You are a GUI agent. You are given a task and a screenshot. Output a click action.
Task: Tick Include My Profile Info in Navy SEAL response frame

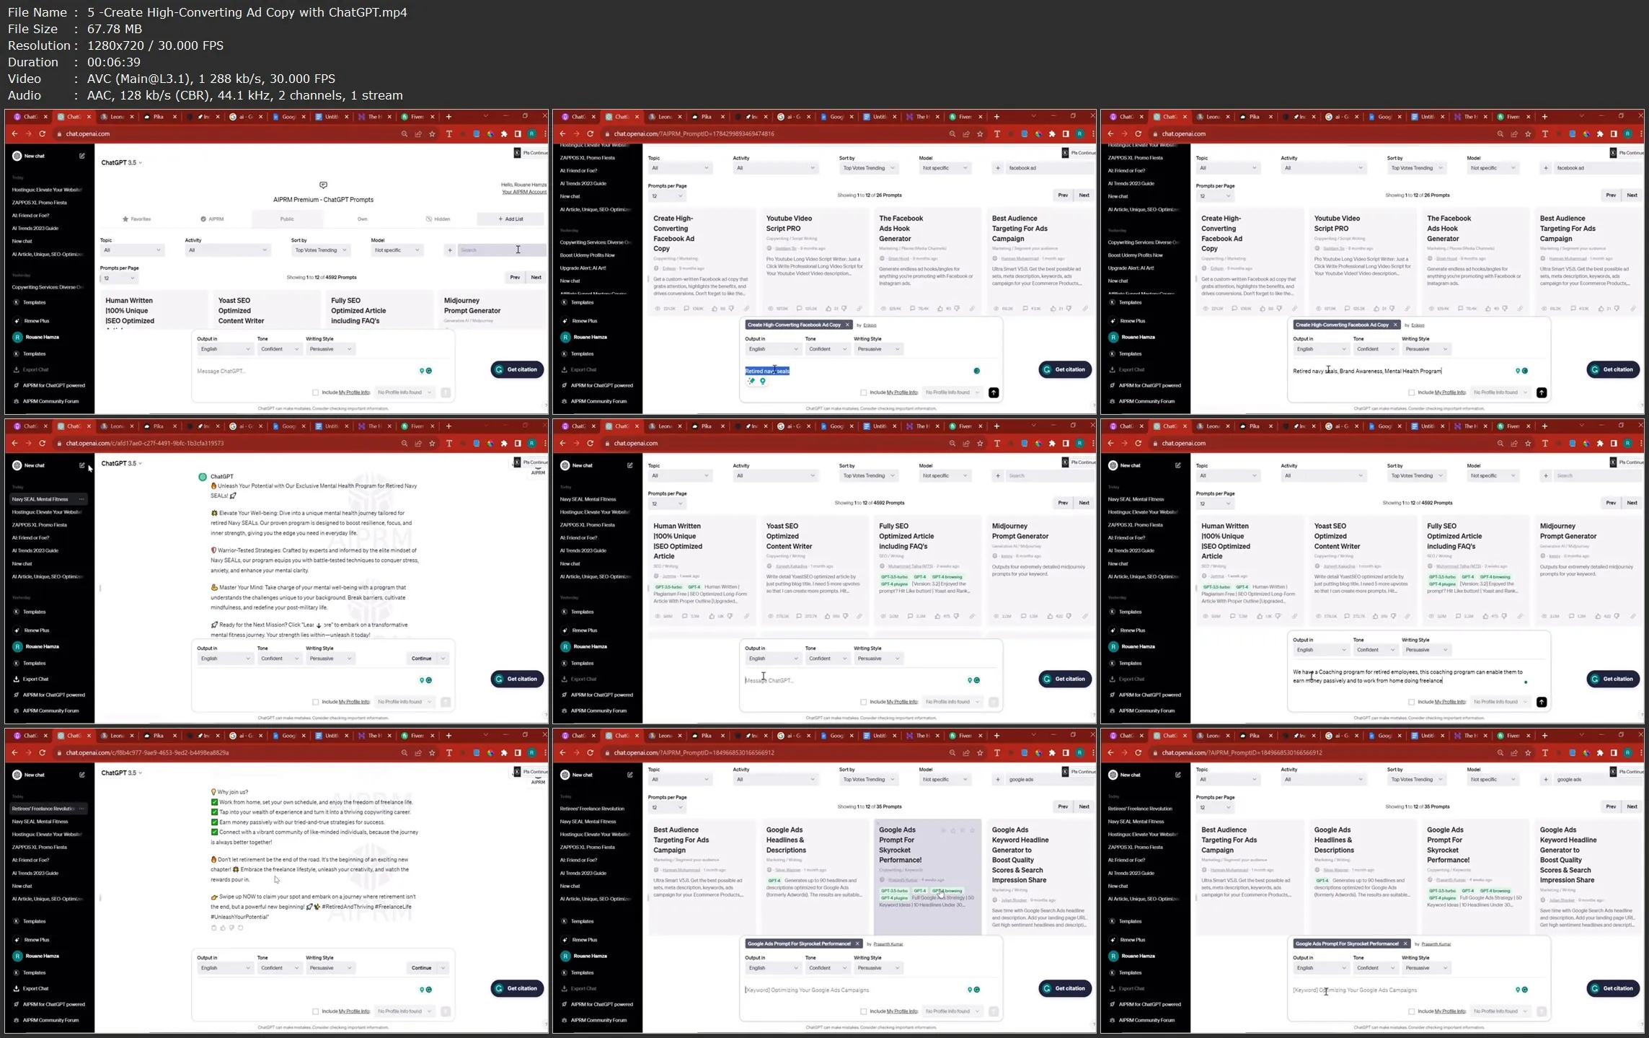(x=315, y=702)
